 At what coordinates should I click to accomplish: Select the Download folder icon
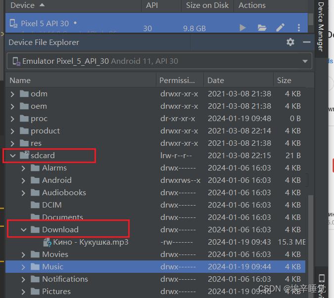click(35, 229)
